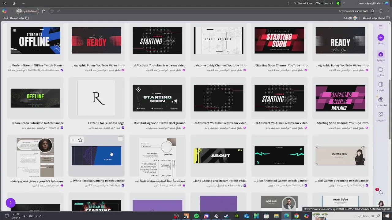The image size is (392, 220).
Task: Open the pink Stream Is Offline NAYLAH2 design
Action: click(340, 98)
